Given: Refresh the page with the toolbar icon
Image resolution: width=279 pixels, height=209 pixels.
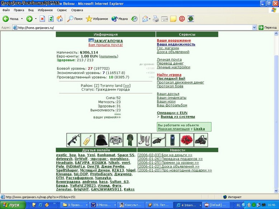Looking at the screenshot, I should click(x=51, y=19).
